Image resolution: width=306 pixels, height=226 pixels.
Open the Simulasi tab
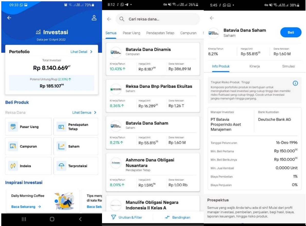[x=288, y=66]
